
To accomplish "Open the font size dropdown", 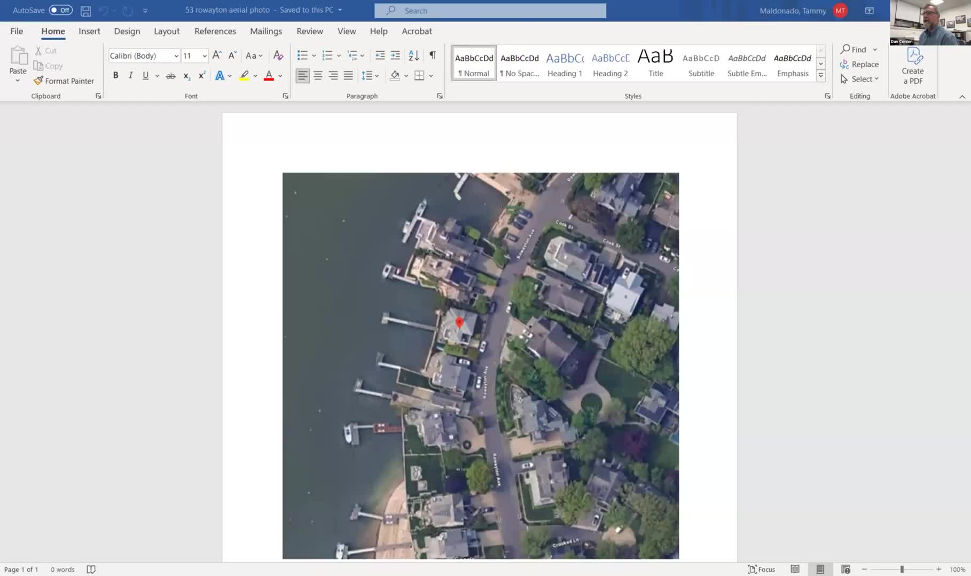I will pyautogui.click(x=205, y=56).
